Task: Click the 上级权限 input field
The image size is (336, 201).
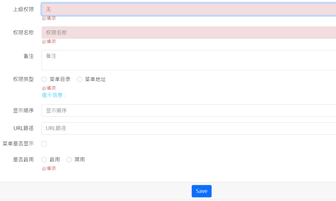Action: pos(189,9)
